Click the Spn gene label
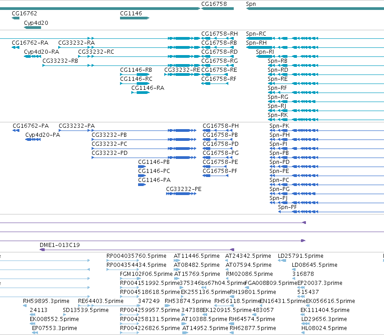Screen dimensions: 384x335 (251, 4)
